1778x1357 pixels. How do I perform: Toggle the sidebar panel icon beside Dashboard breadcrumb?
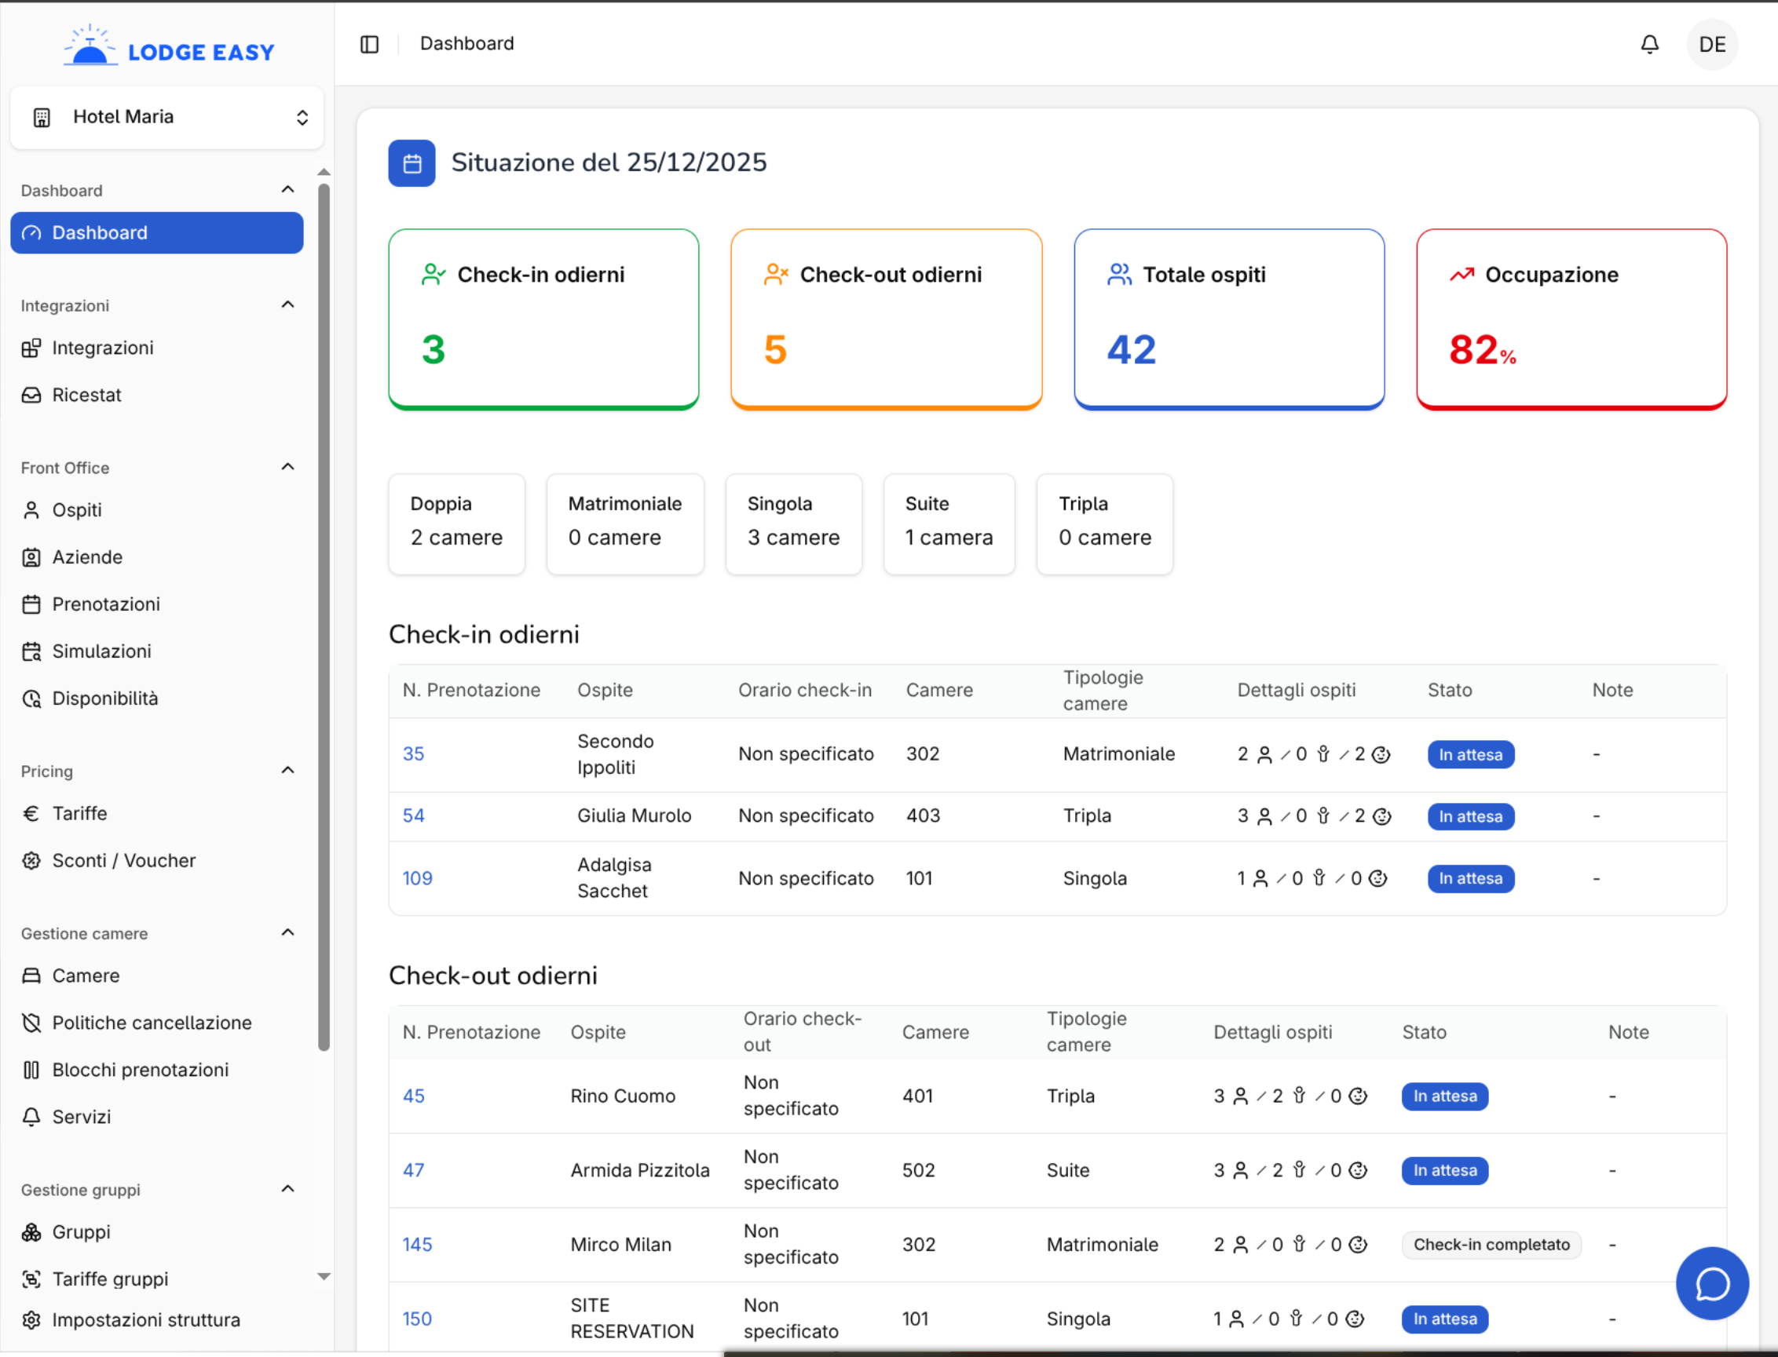tap(369, 45)
